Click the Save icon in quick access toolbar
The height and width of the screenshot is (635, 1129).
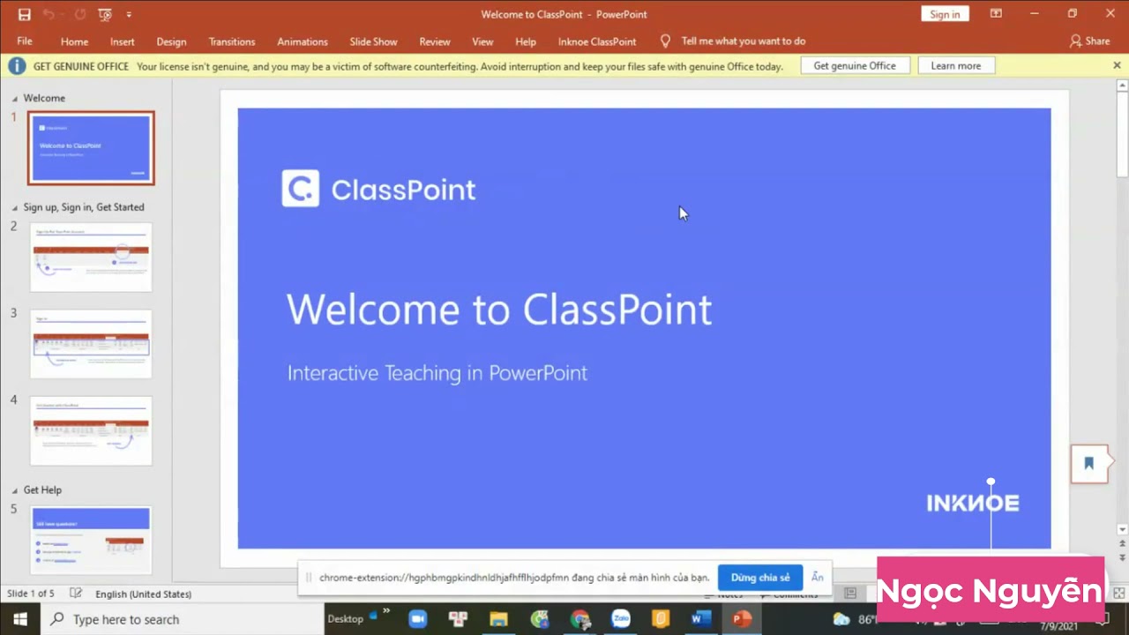click(x=24, y=14)
